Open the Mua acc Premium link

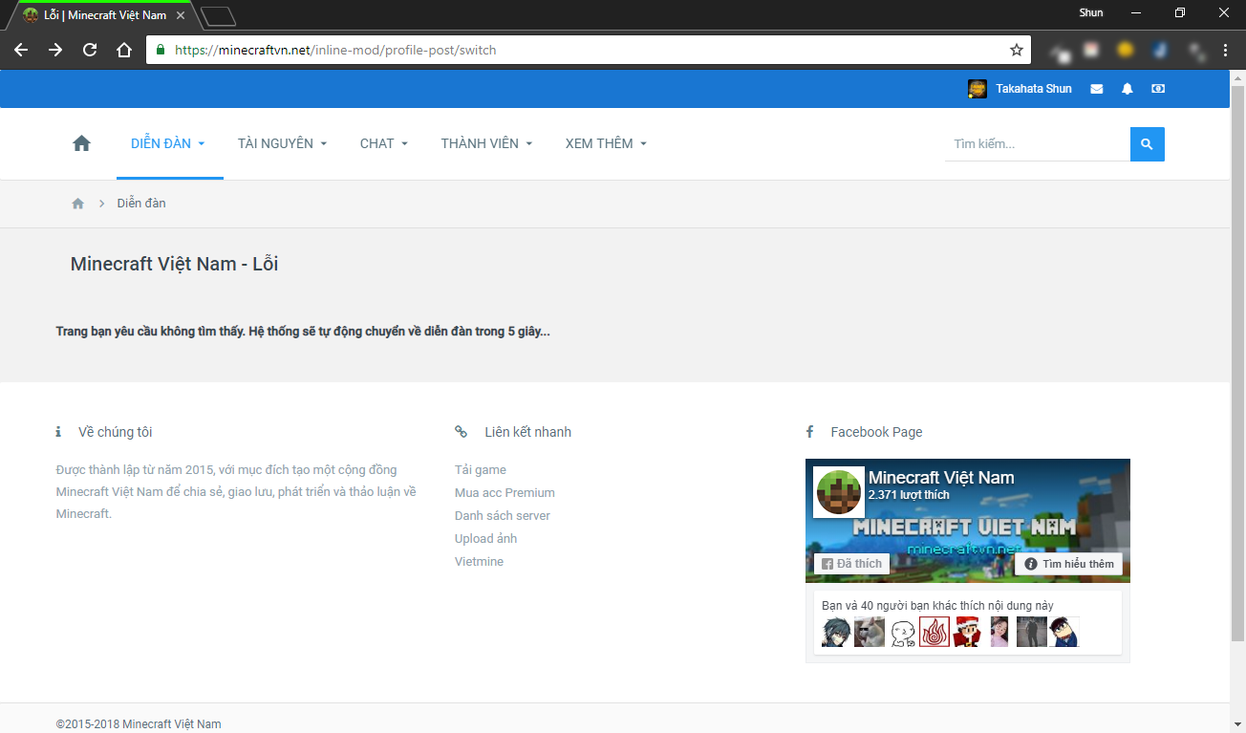tap(505, 493)
